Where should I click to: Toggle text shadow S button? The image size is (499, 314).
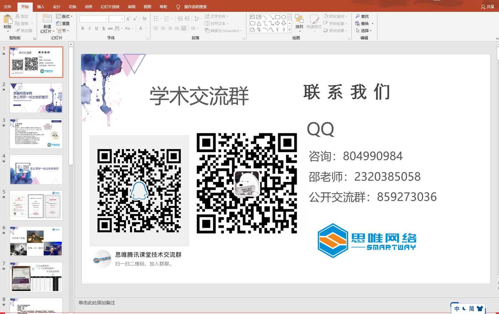click(103, 28)
